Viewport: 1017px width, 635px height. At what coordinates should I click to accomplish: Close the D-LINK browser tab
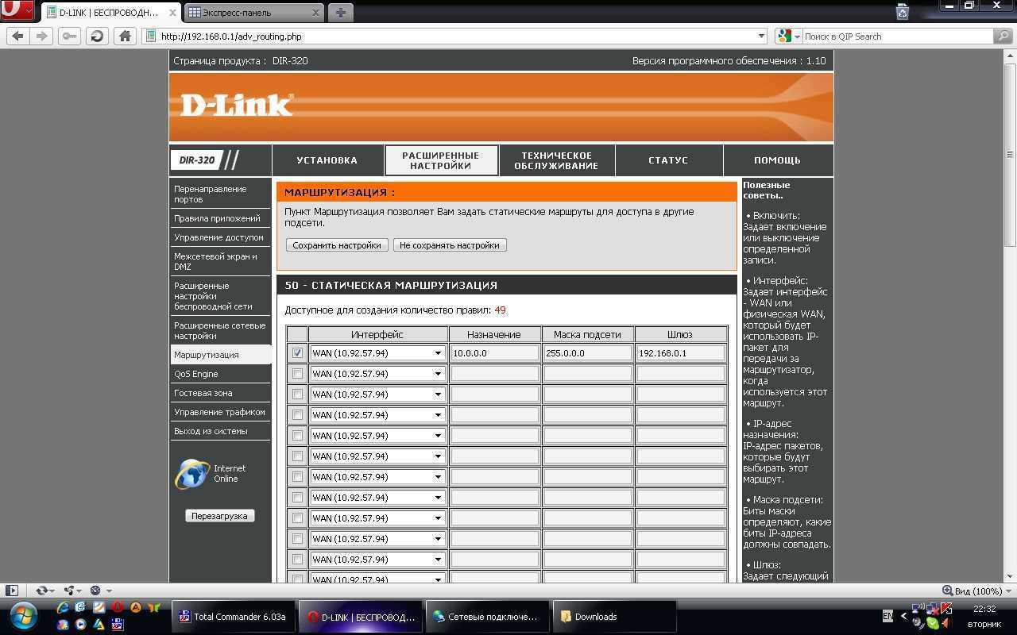coord(172,13)
